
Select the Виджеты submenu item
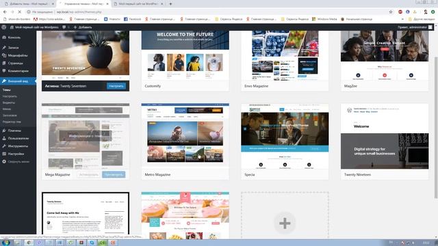9,102
